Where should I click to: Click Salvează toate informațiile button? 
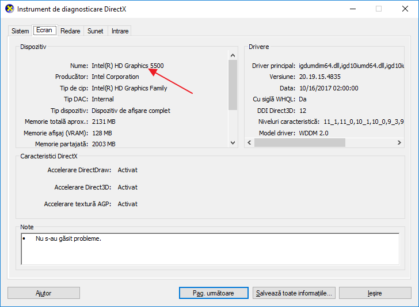(294, 293)
